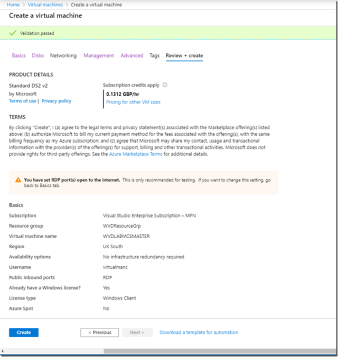338x357 pixels.
Task: Click the Standard DS2 v2 product name
Action: point(28,86)
